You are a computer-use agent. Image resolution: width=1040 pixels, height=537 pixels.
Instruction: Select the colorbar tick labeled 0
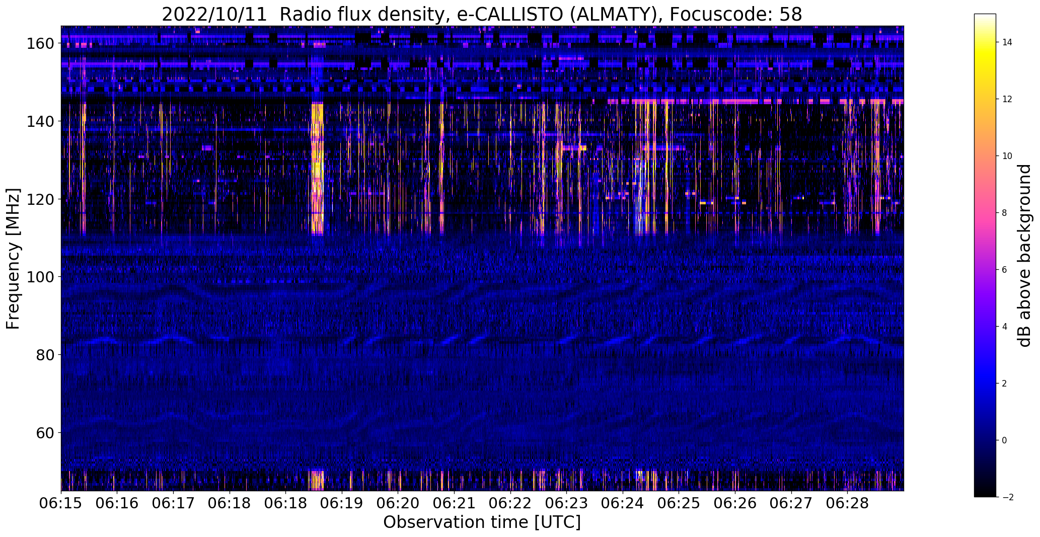click(x=1005, y=440)
